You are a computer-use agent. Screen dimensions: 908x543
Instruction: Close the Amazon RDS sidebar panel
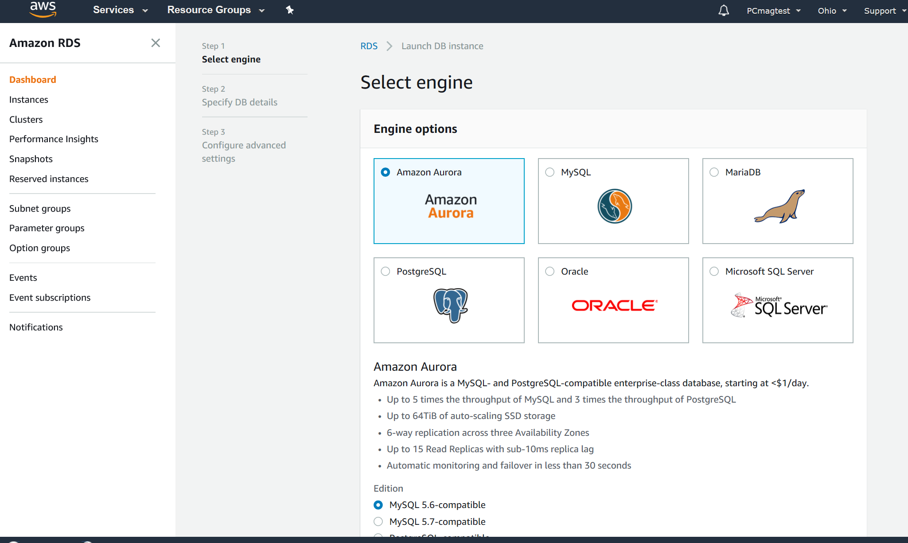[x=156, y=43]
